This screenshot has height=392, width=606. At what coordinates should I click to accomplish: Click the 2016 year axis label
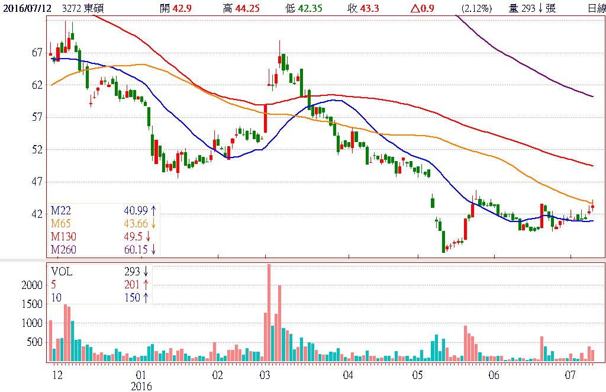pos(141,387)
